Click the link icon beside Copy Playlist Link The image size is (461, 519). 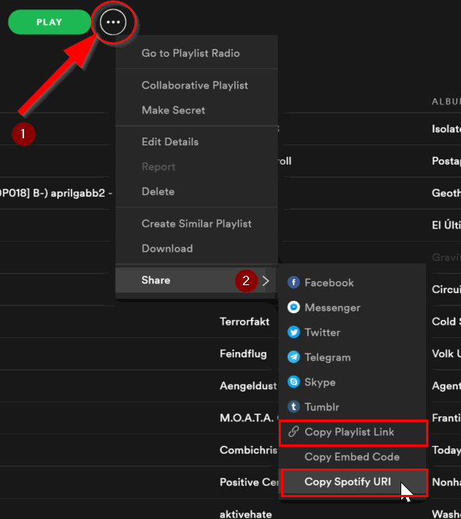pyautogui.click(x=293, y=432)
